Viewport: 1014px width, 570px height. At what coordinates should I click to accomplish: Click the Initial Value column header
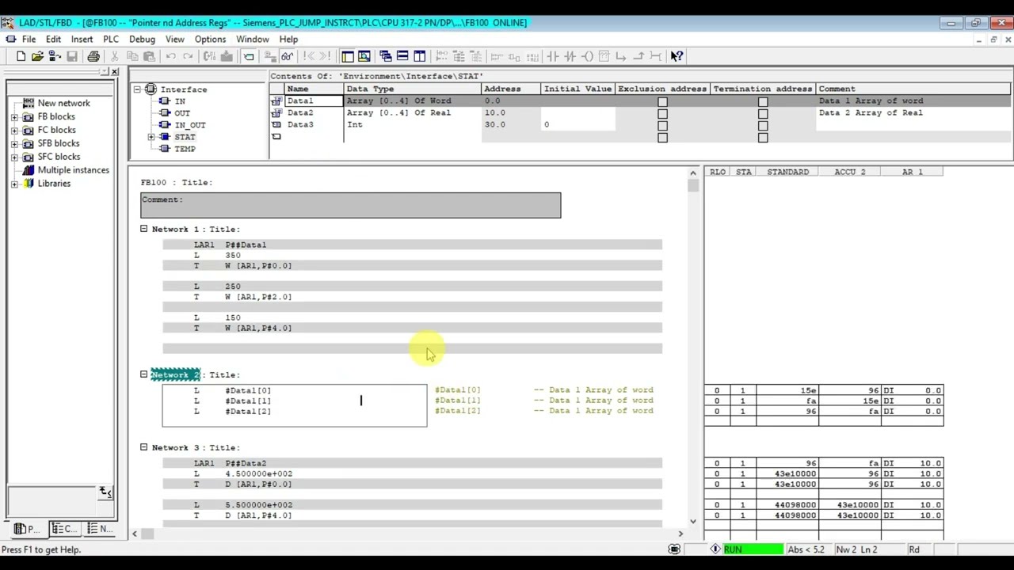tap(578, 89)
